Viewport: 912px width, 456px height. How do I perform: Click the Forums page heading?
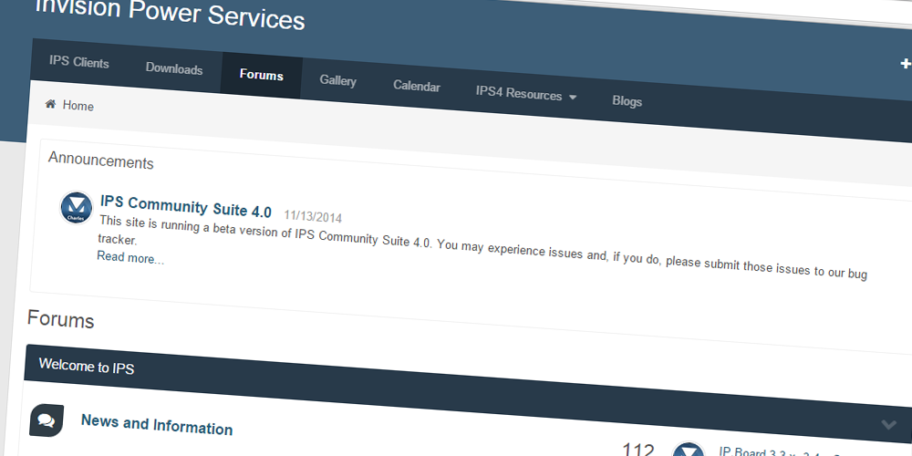pos(60,318)
